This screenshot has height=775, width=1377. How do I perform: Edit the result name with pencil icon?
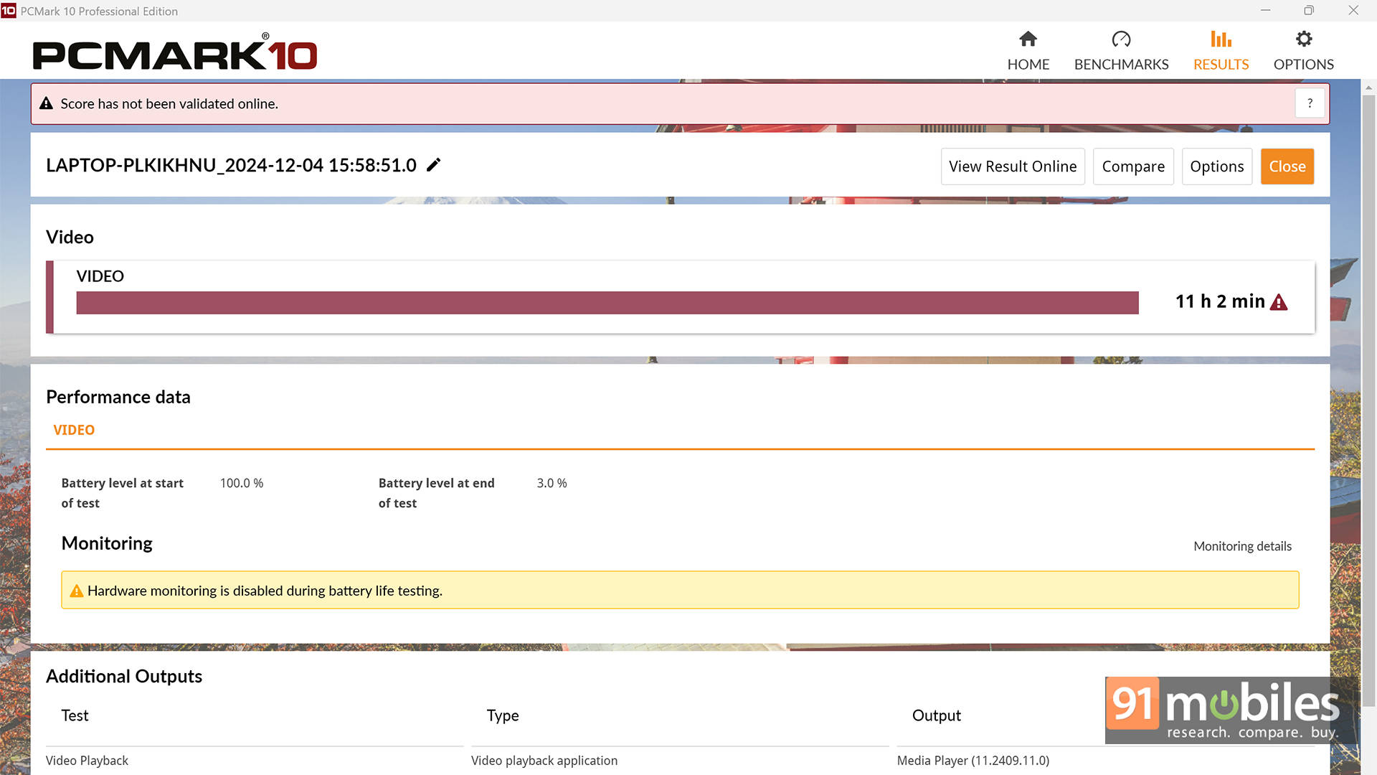pyautogui.click(x=433, y=165)
